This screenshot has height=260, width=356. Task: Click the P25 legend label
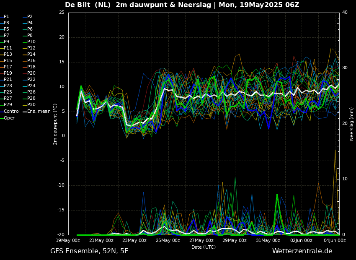click(x=8, y=92)
